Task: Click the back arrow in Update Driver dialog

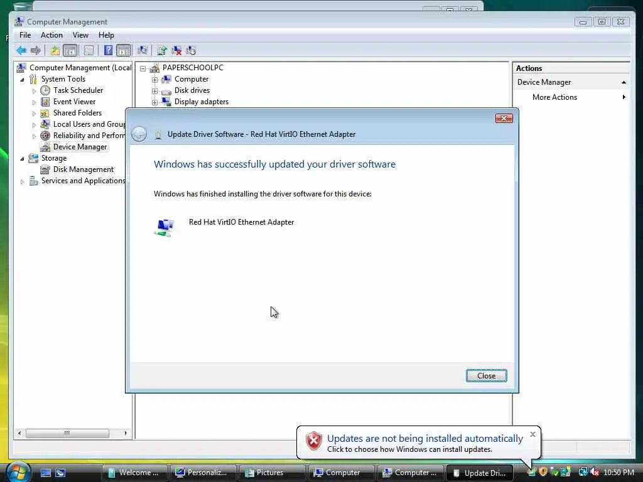Action: click(x=139, y=134)
